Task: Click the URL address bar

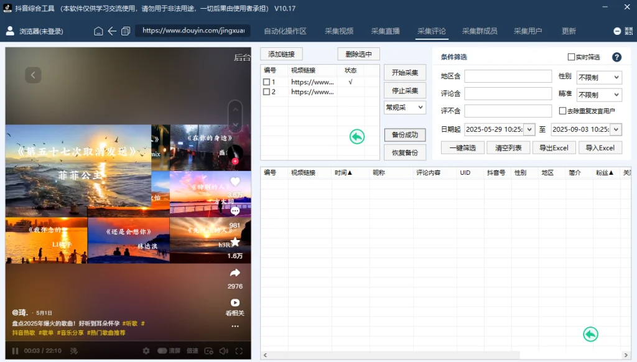Action: [x=193, y=31]
